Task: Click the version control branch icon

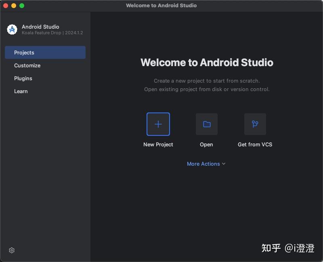Action: click(255, 124)
